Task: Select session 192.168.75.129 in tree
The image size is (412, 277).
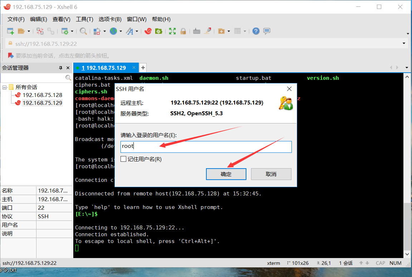Action: (x=42, y=103)
